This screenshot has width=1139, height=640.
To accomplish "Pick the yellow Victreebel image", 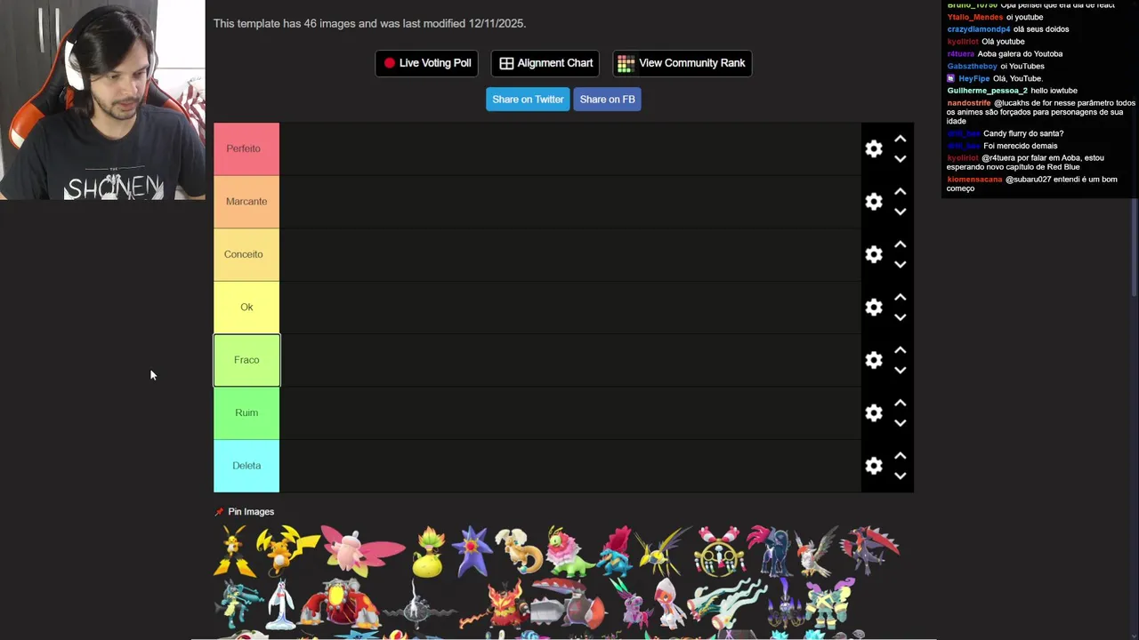I will click(x=430, y=551).
